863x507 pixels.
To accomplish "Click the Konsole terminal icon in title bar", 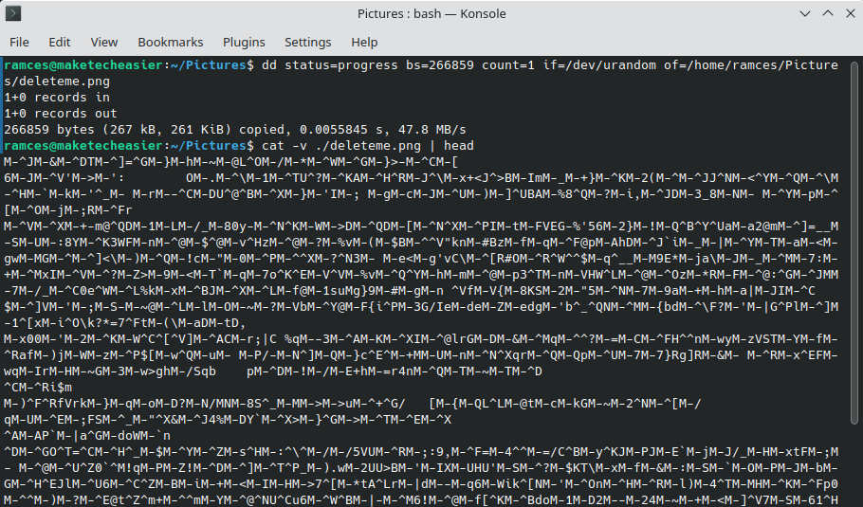I will click(x=13, y=13).
